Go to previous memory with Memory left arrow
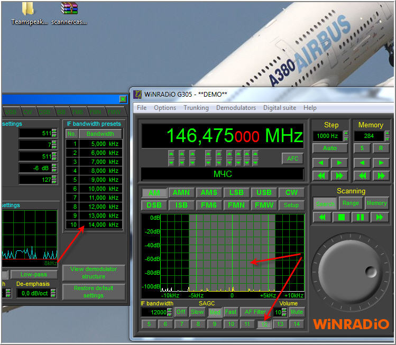The width and height of the screenshot is (396, 345). point(362,163)
